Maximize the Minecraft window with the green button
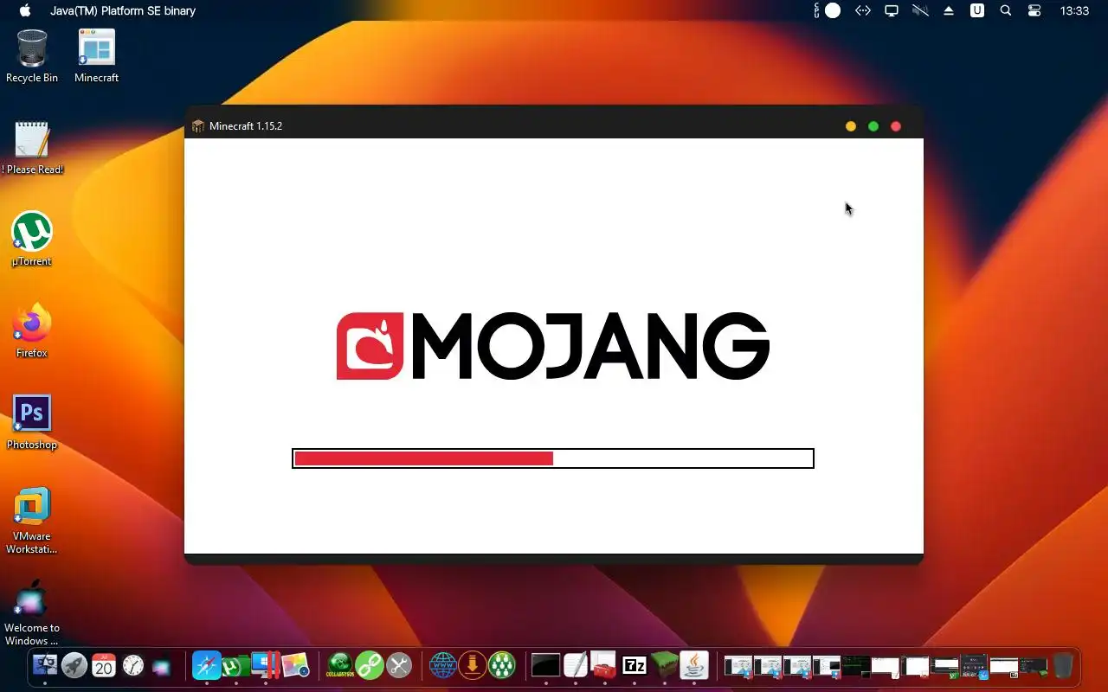 873,126
